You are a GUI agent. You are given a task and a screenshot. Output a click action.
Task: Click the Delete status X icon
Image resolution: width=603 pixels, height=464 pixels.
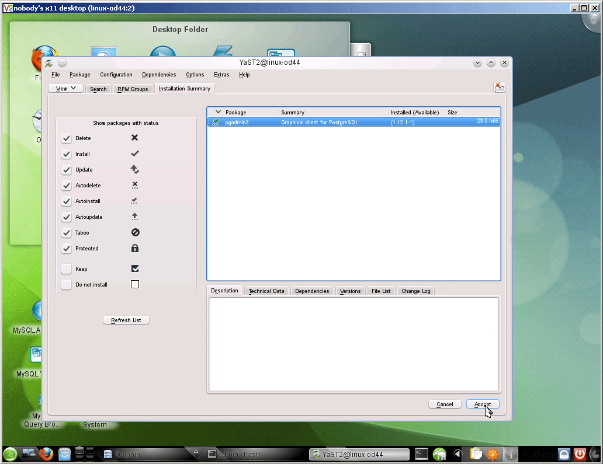pos(134,138)
